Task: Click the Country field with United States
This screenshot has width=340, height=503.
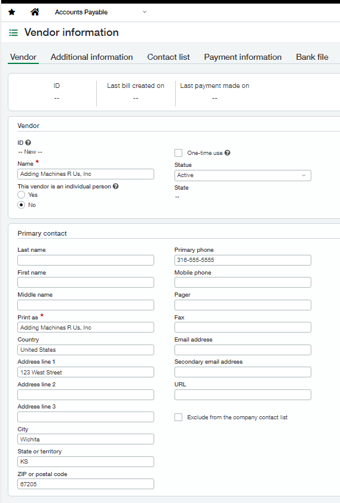Action: [85, 350]
